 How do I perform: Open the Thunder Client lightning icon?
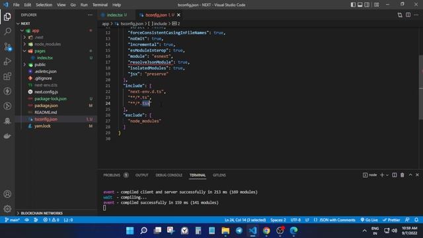pos(7,91)
